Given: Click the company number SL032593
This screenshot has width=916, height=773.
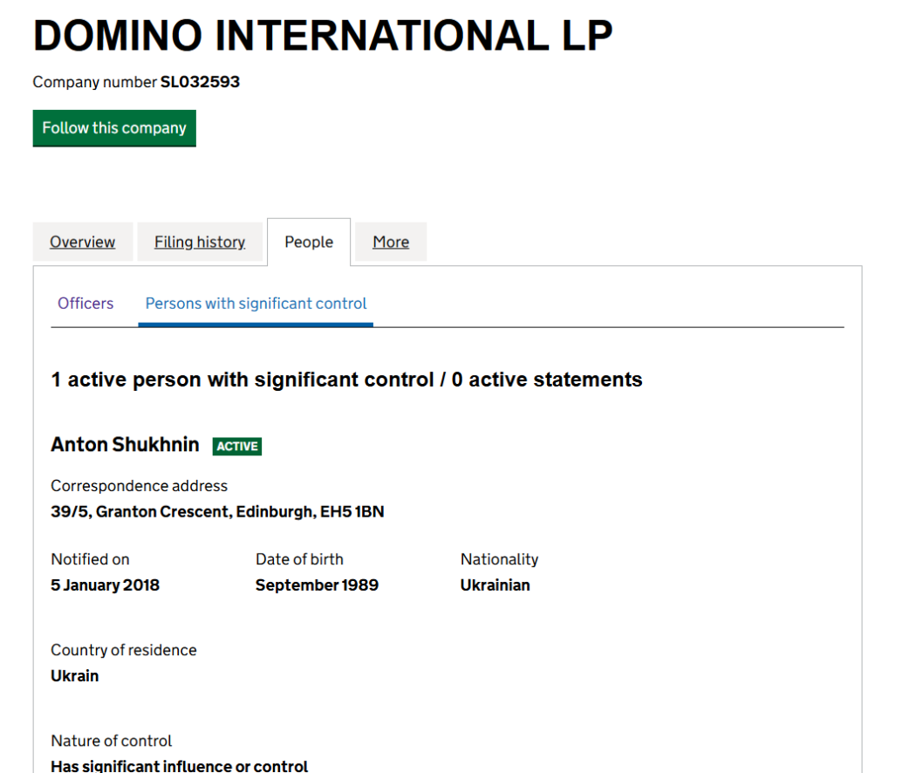Looking at the screenshot, I should (x=200, y=82).
